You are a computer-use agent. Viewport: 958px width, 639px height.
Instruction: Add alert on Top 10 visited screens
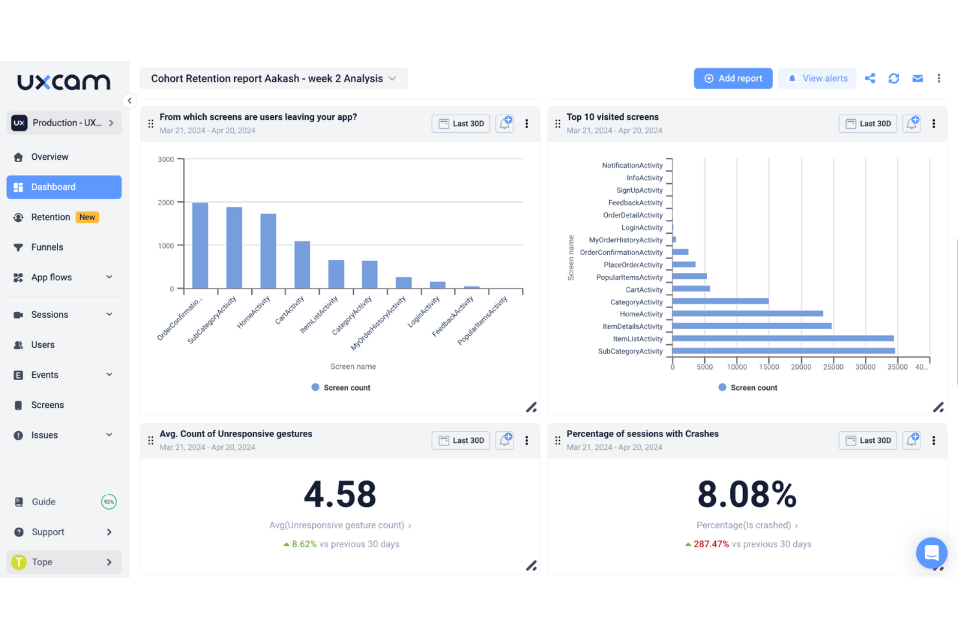pos(912,123)
